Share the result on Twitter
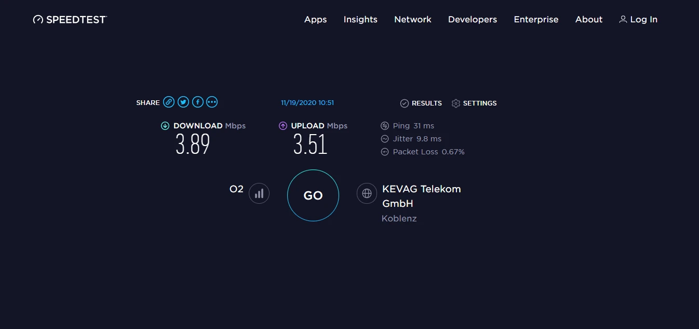This screenshot has height=329, width=699. click(183, 102)
